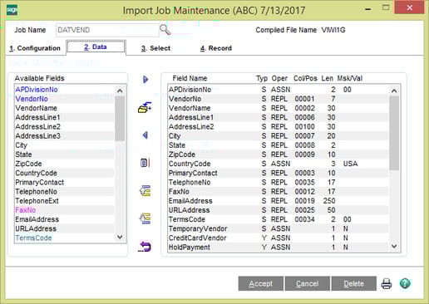This screenshot has height=304, width=429.
Task: Switch to the 3. Select tab
Action: tap(155, 48)
